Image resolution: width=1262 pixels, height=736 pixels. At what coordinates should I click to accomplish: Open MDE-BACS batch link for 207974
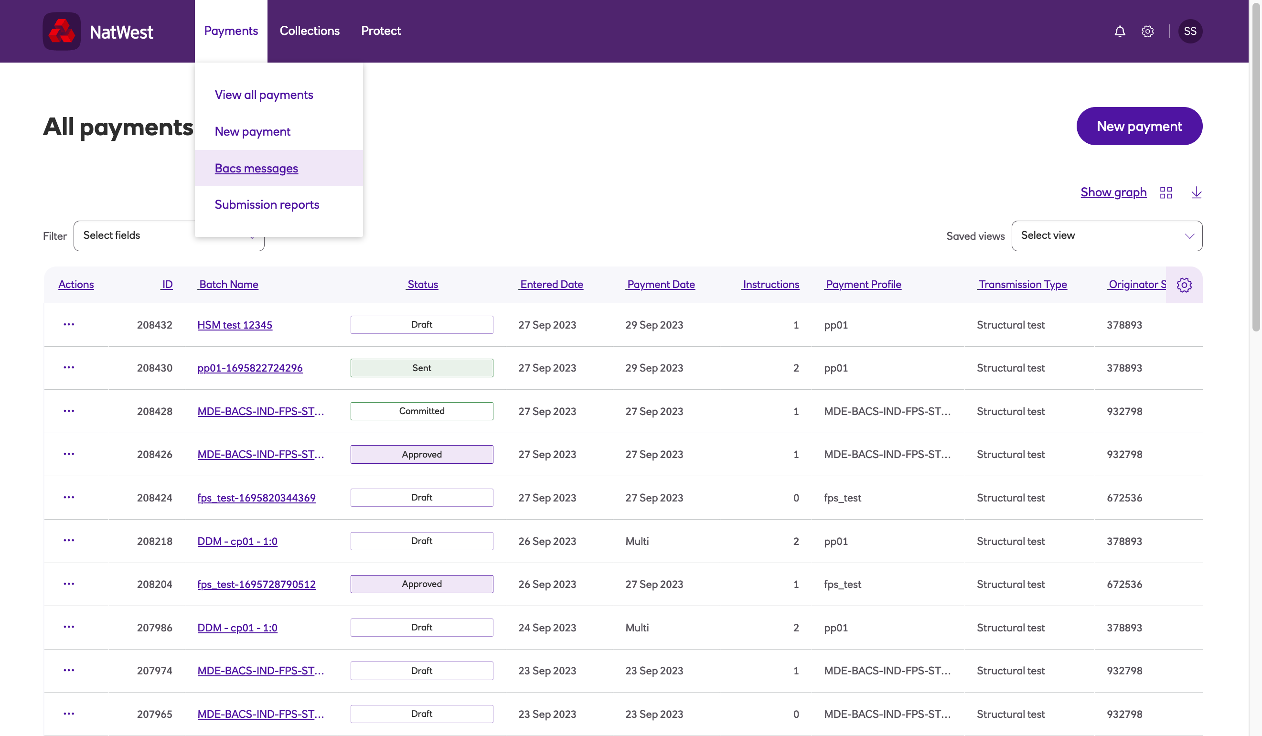[x=261, y=671]
